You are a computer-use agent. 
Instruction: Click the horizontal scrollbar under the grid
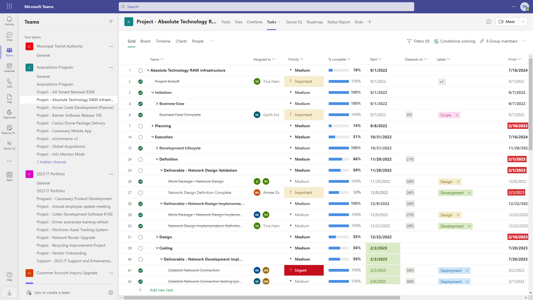pos(262,297)
